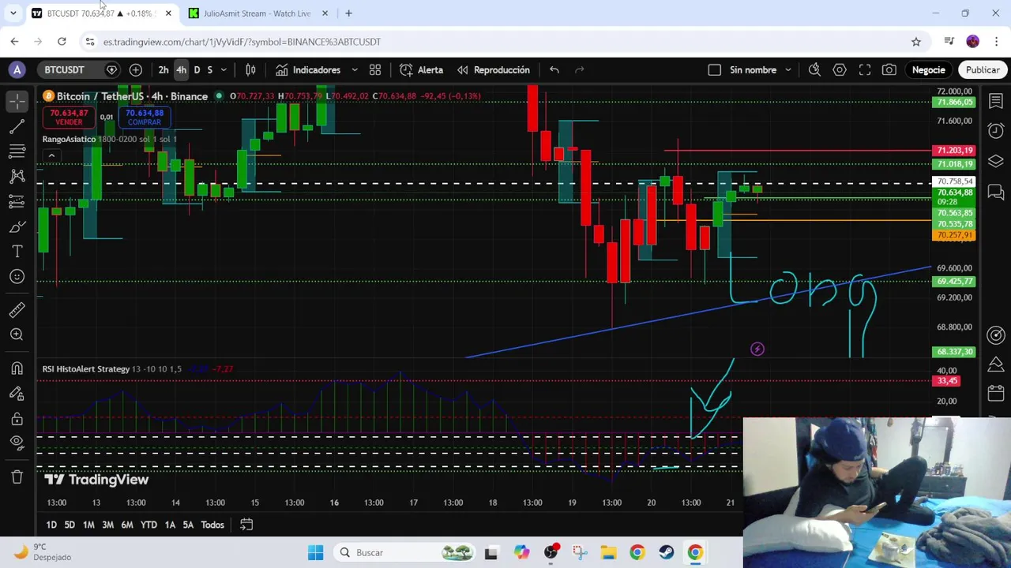Remove drawings with trash icon
Viewport: 1011px width, 568px height.
[x=17, y=476]
